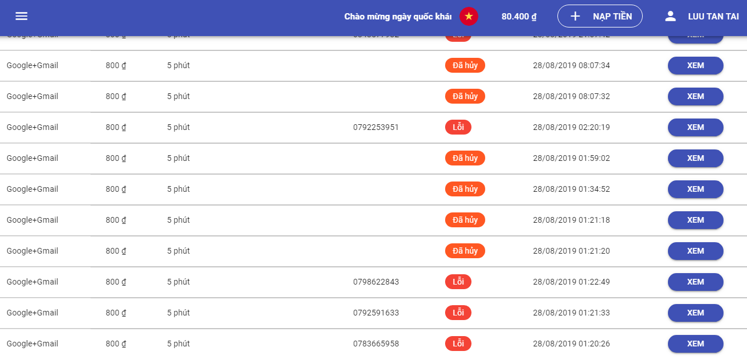This screenshot has height=359, width=747.
Task: Open the LUU TAN TAI account menu
Action: [713, 16]
